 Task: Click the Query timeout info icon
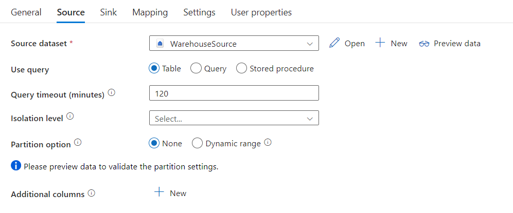pos(112,93)
